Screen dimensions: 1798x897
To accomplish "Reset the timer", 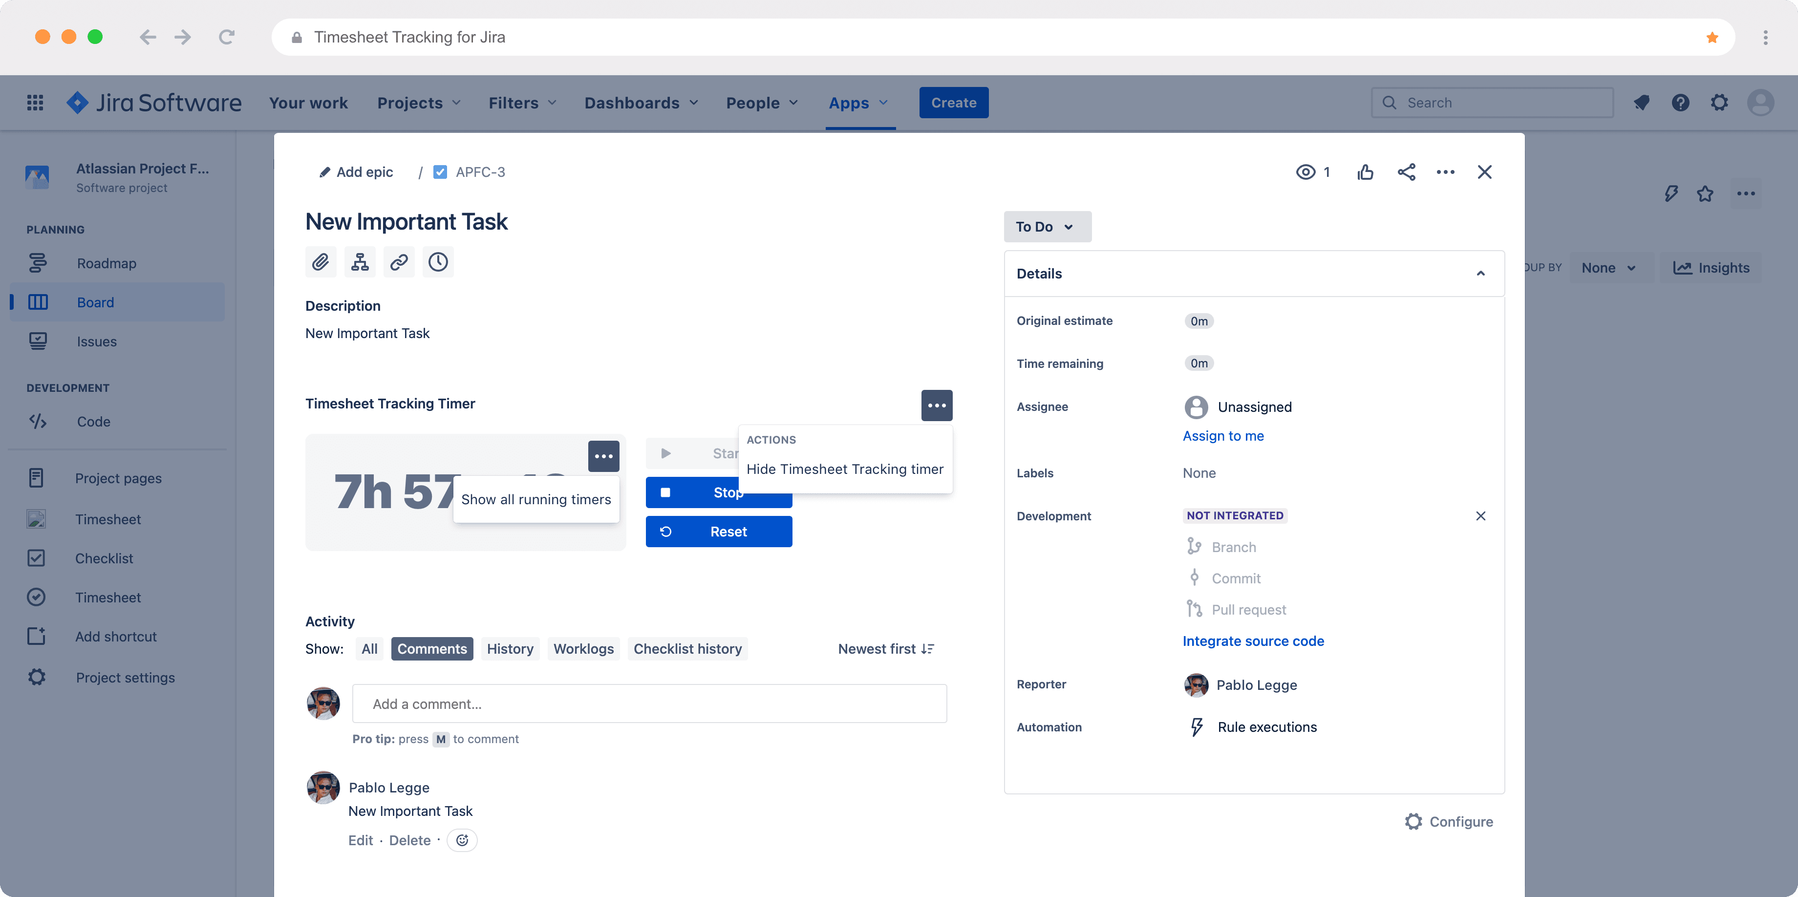I will tap(719, 532).
